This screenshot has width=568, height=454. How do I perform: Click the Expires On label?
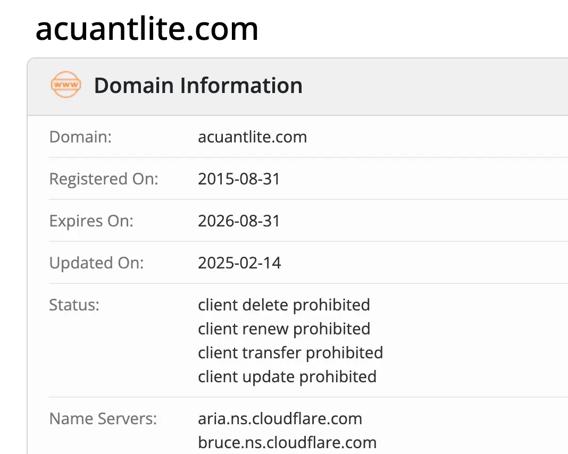90,221
